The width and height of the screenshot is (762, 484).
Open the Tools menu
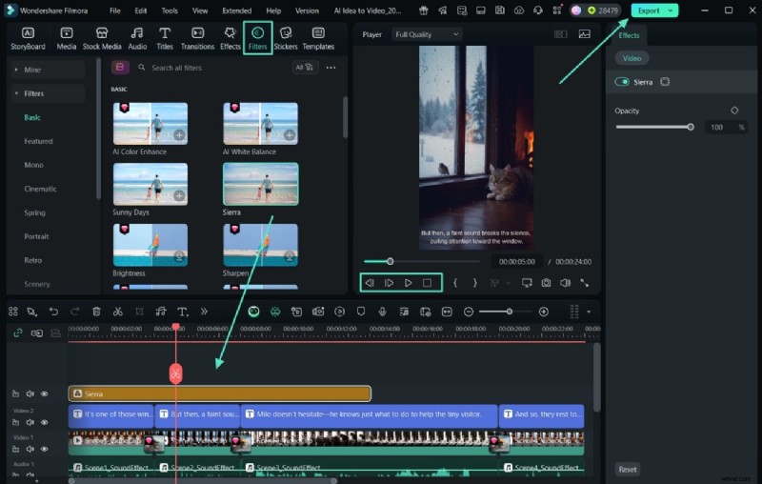[169, 10]
